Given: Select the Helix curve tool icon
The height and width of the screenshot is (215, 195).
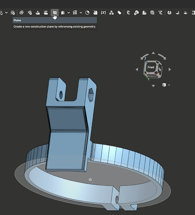Looking at the screenshot, I should coord(75,13).
